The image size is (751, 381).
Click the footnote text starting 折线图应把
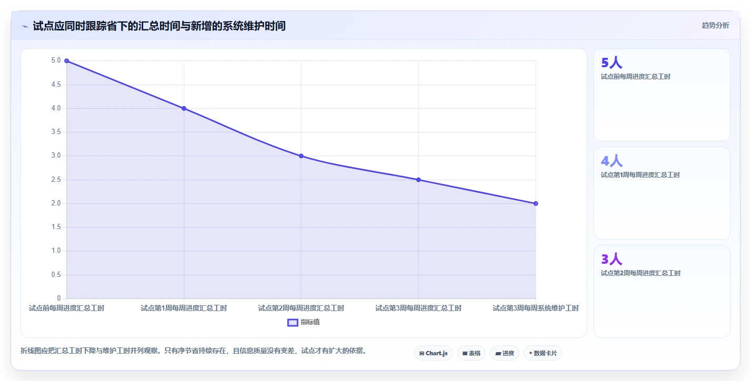pyautogui.click(x=193, y=351)
